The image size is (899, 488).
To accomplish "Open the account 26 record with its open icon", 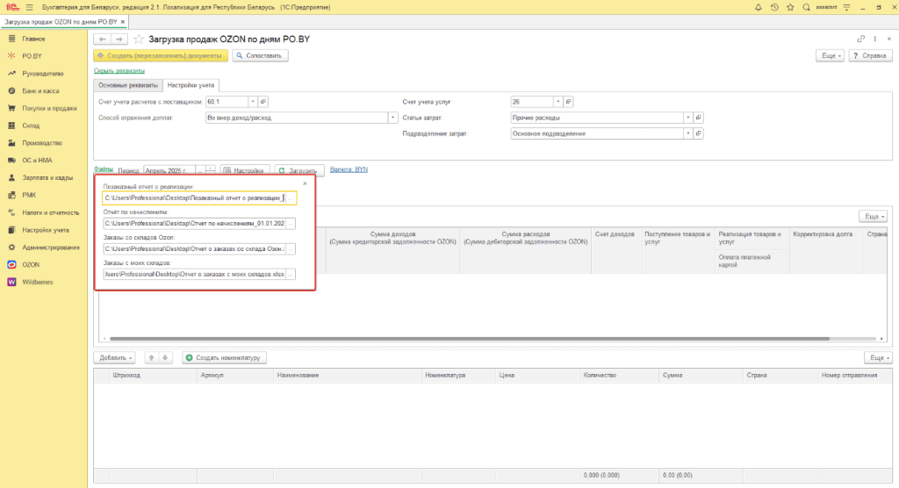I will 568,102.
